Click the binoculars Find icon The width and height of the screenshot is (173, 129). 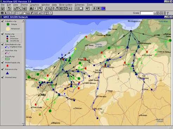(x=31, y=8)
